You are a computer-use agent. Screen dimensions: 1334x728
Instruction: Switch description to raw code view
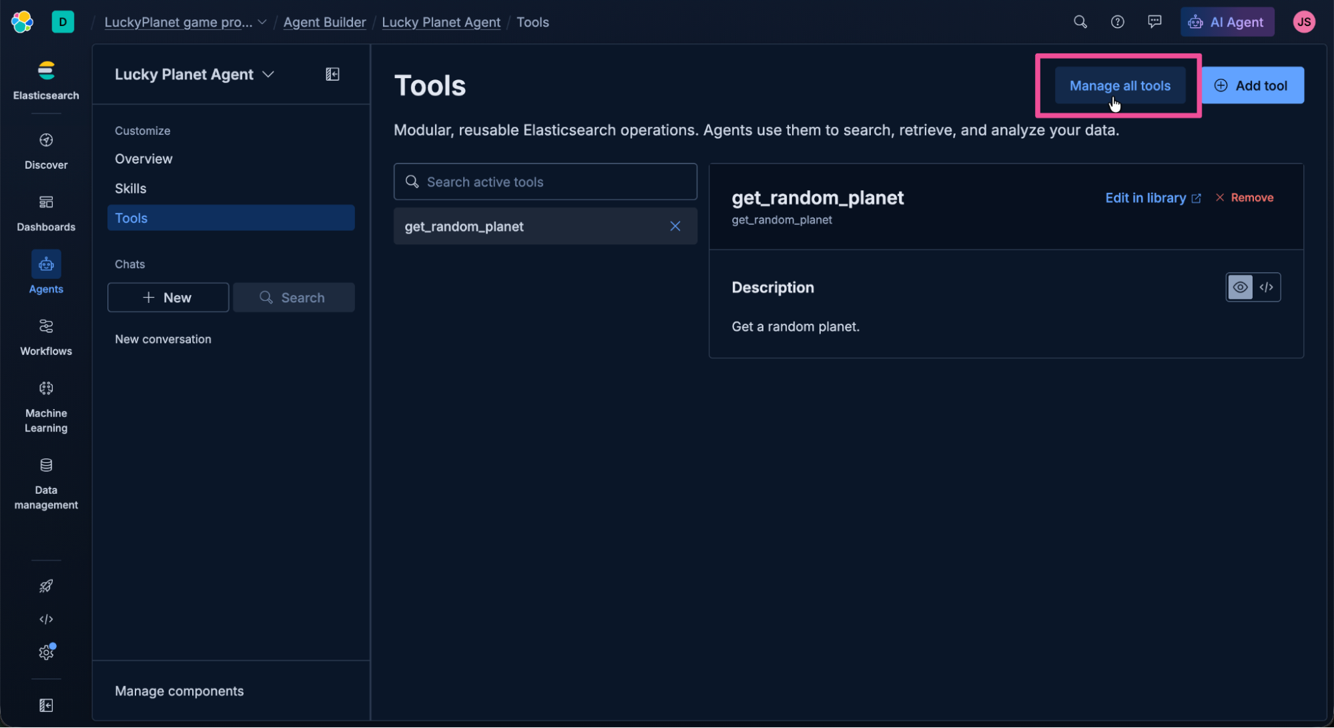pos(1267,288)
